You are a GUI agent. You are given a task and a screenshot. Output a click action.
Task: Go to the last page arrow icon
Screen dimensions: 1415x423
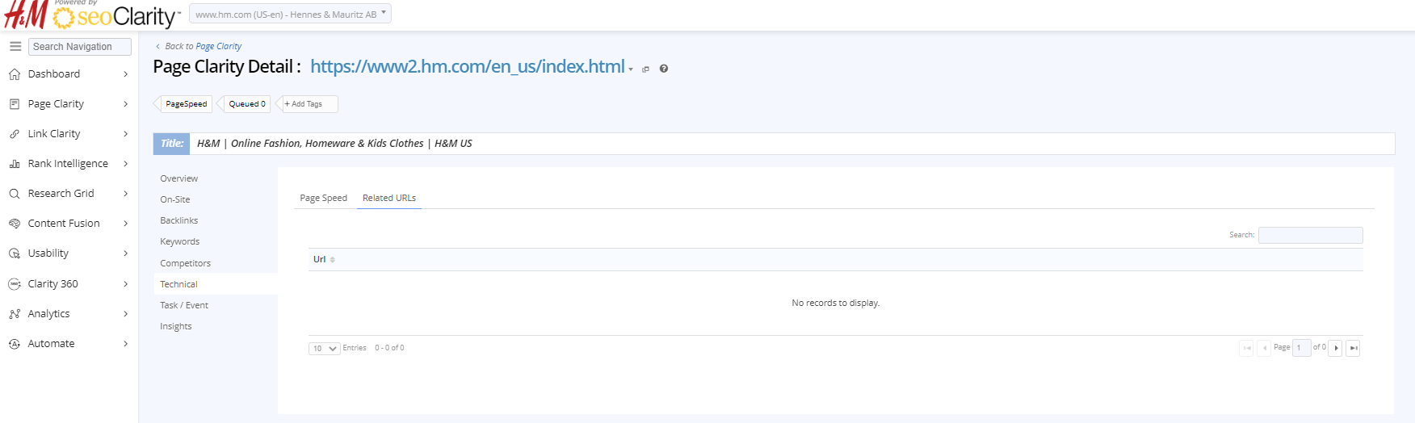tap(1353, 348)
